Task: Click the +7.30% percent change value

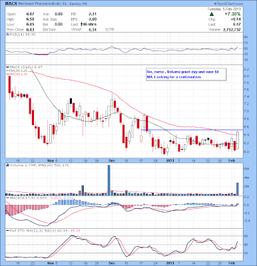Action: click(232, 14)
